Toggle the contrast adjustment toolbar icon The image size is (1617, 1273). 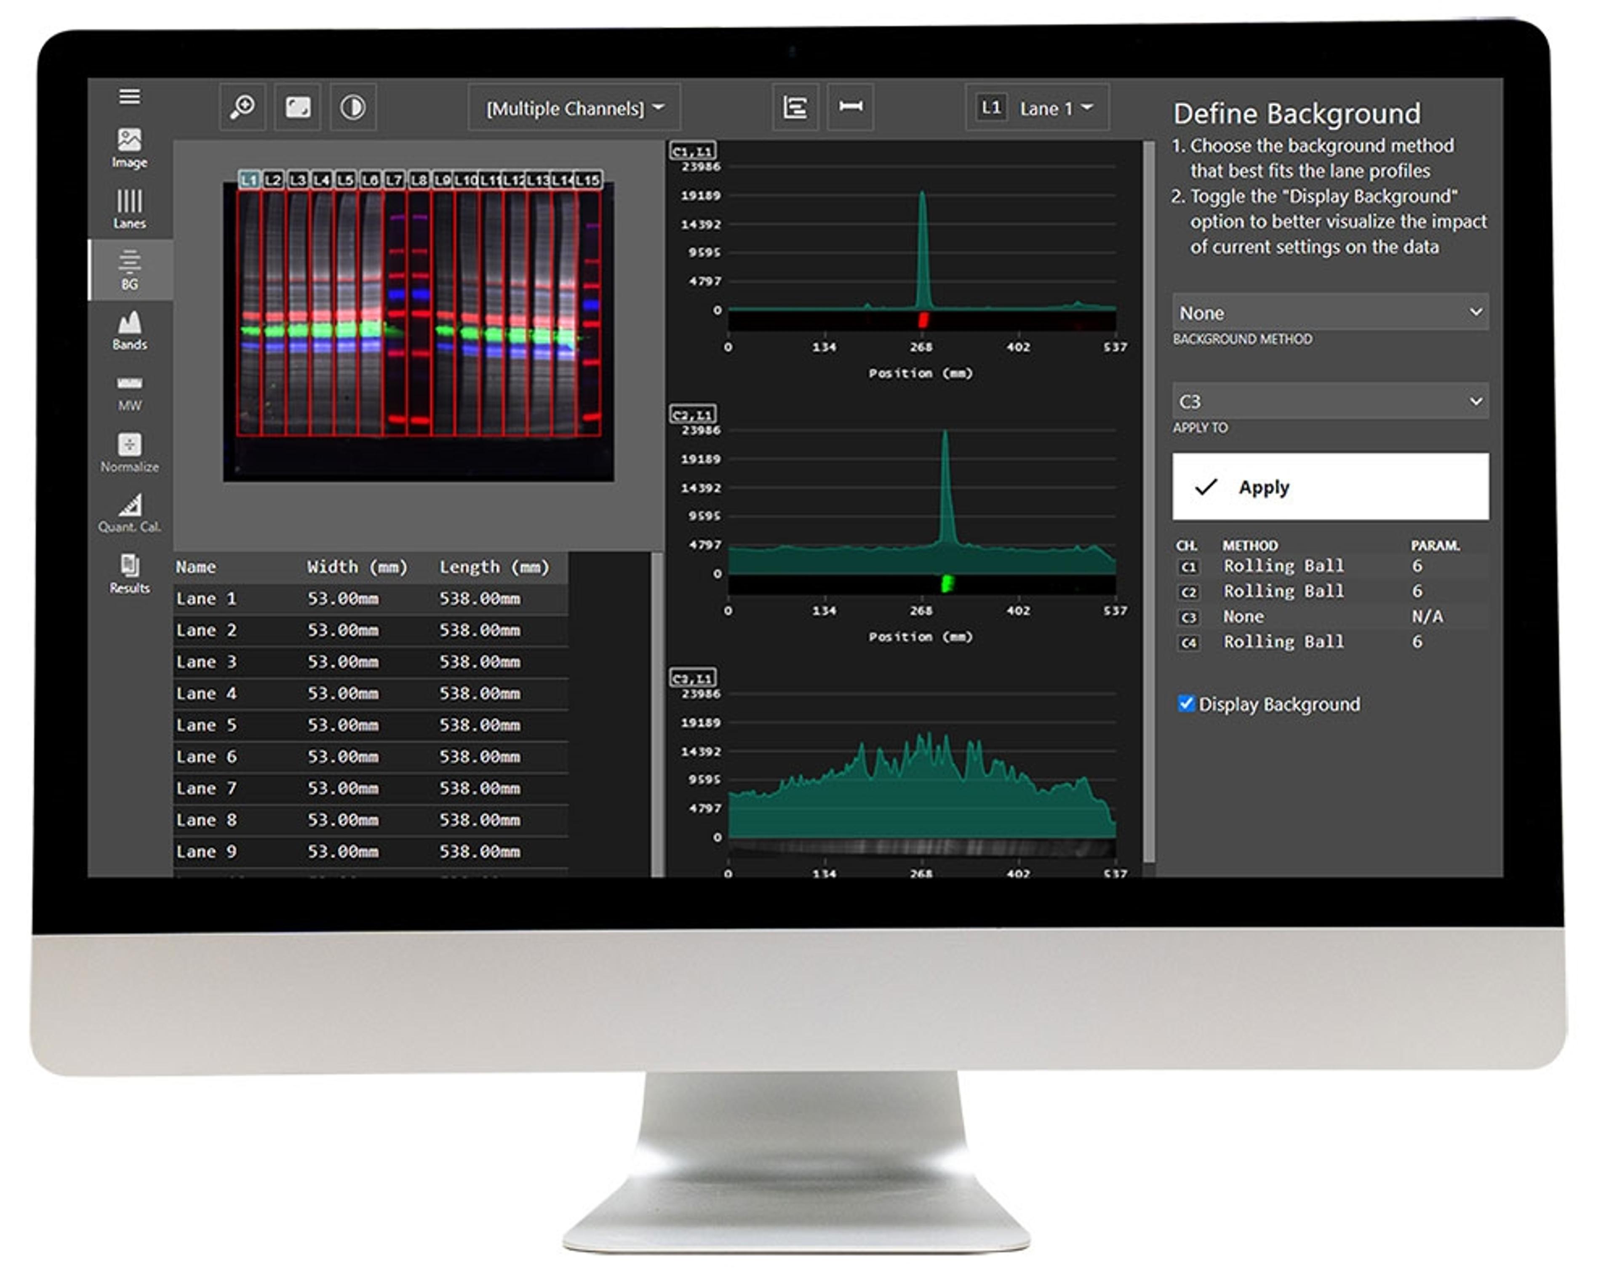tap(352, 108)
